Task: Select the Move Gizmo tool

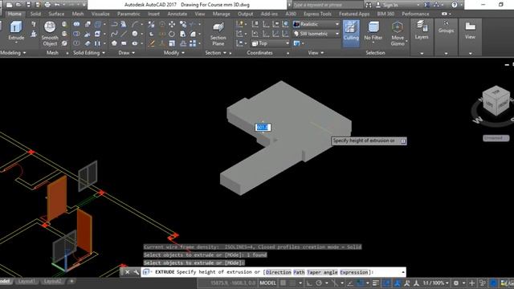Action: coord(398,34)
